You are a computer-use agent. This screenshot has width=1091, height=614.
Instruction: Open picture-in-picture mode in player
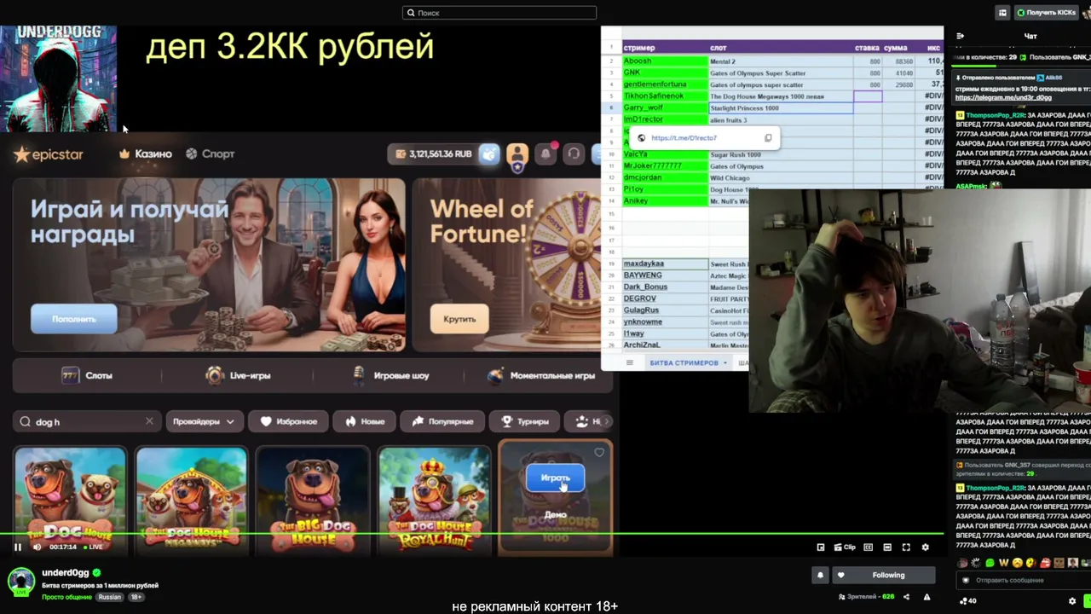[x=821, y=547]
